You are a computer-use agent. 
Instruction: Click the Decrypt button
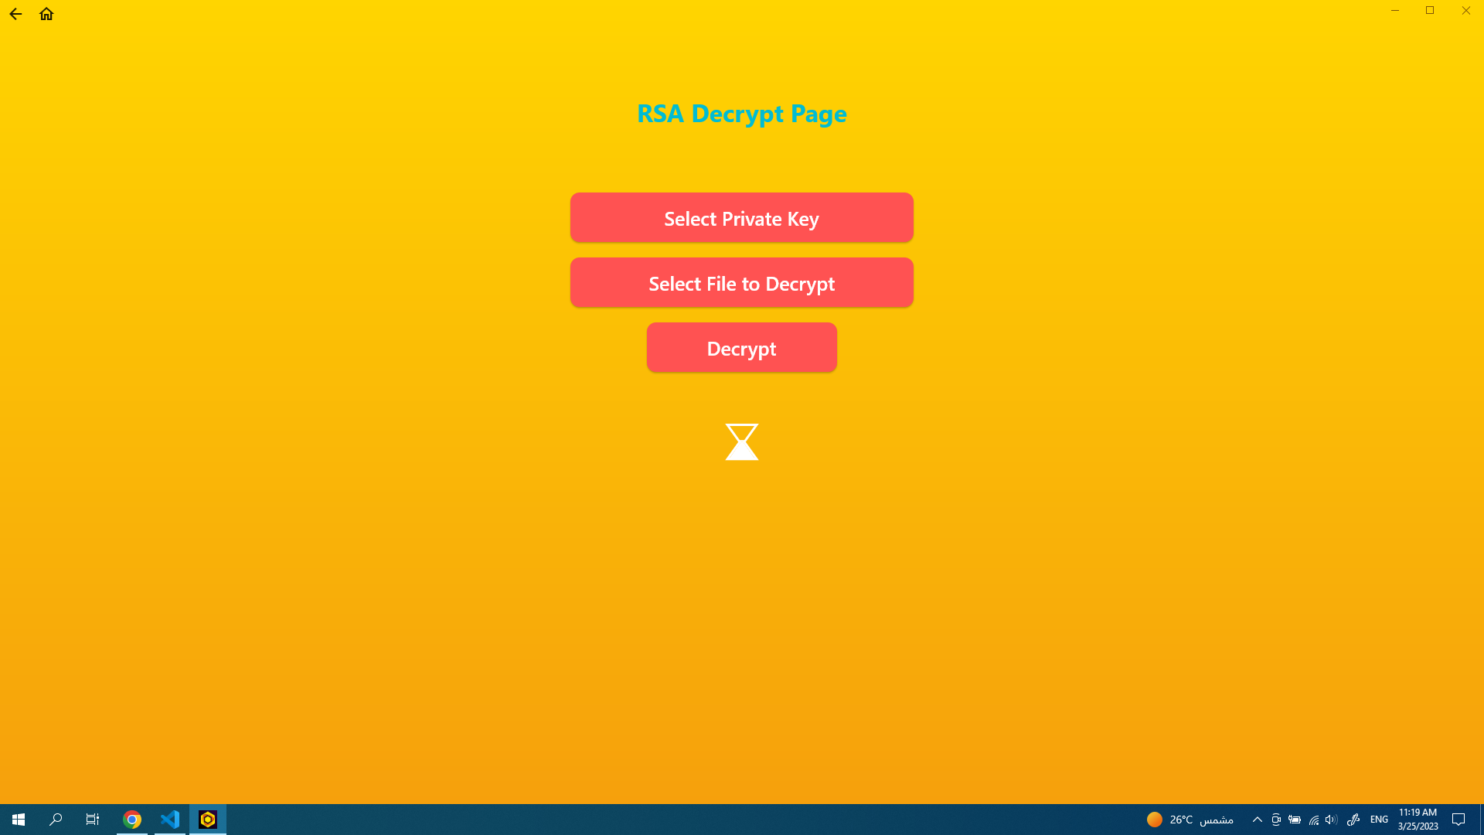point(742,348)
